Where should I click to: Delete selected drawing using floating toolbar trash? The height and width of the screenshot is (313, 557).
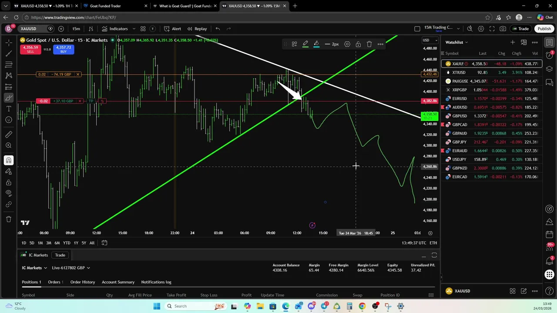(x=369, y=44)
